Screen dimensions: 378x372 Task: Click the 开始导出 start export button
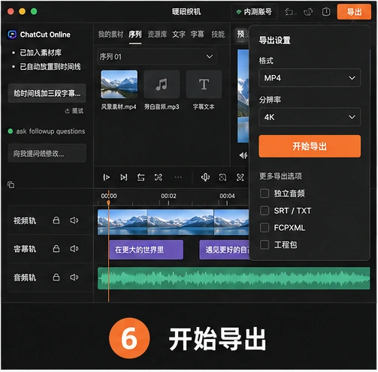tap(310, 146)
